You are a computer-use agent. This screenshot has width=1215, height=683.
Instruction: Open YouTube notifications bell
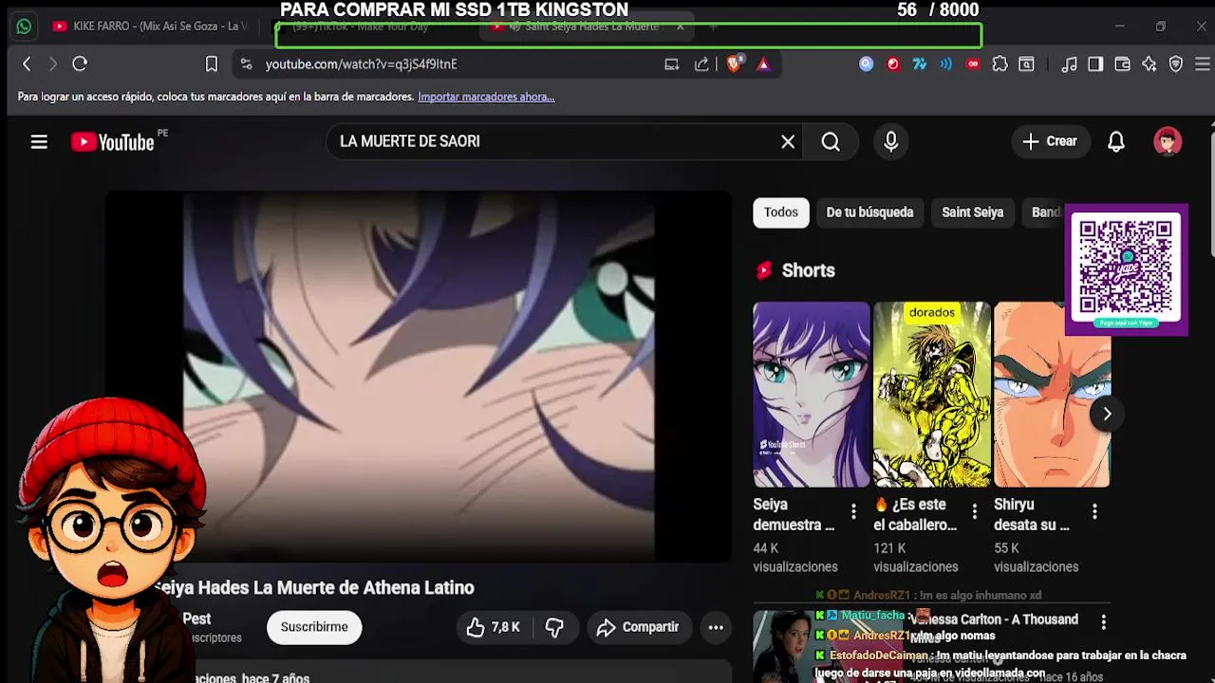pyautogui.click(x=1116, y=141)
